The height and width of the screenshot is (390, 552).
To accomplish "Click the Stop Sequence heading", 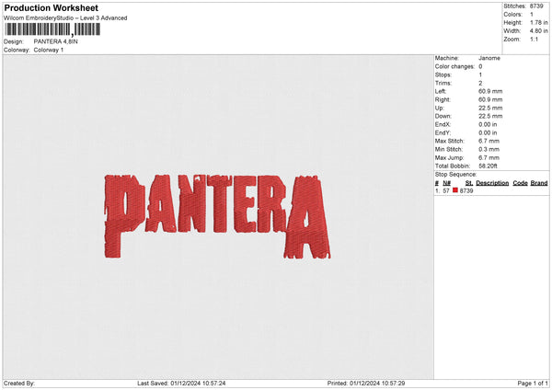I will [456, 175].
